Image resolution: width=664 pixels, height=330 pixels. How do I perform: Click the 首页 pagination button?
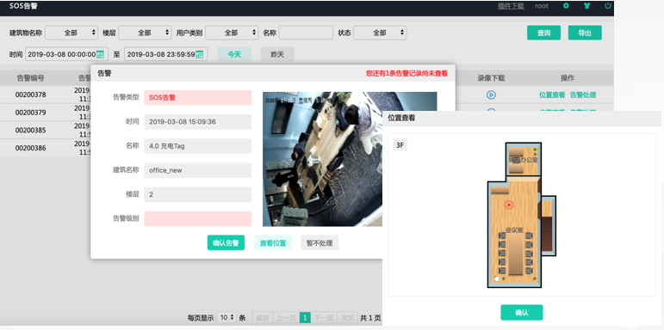263,318
